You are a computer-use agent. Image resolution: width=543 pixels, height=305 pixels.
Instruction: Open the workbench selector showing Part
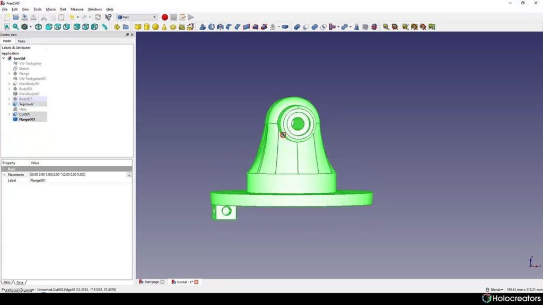point(136,17)
